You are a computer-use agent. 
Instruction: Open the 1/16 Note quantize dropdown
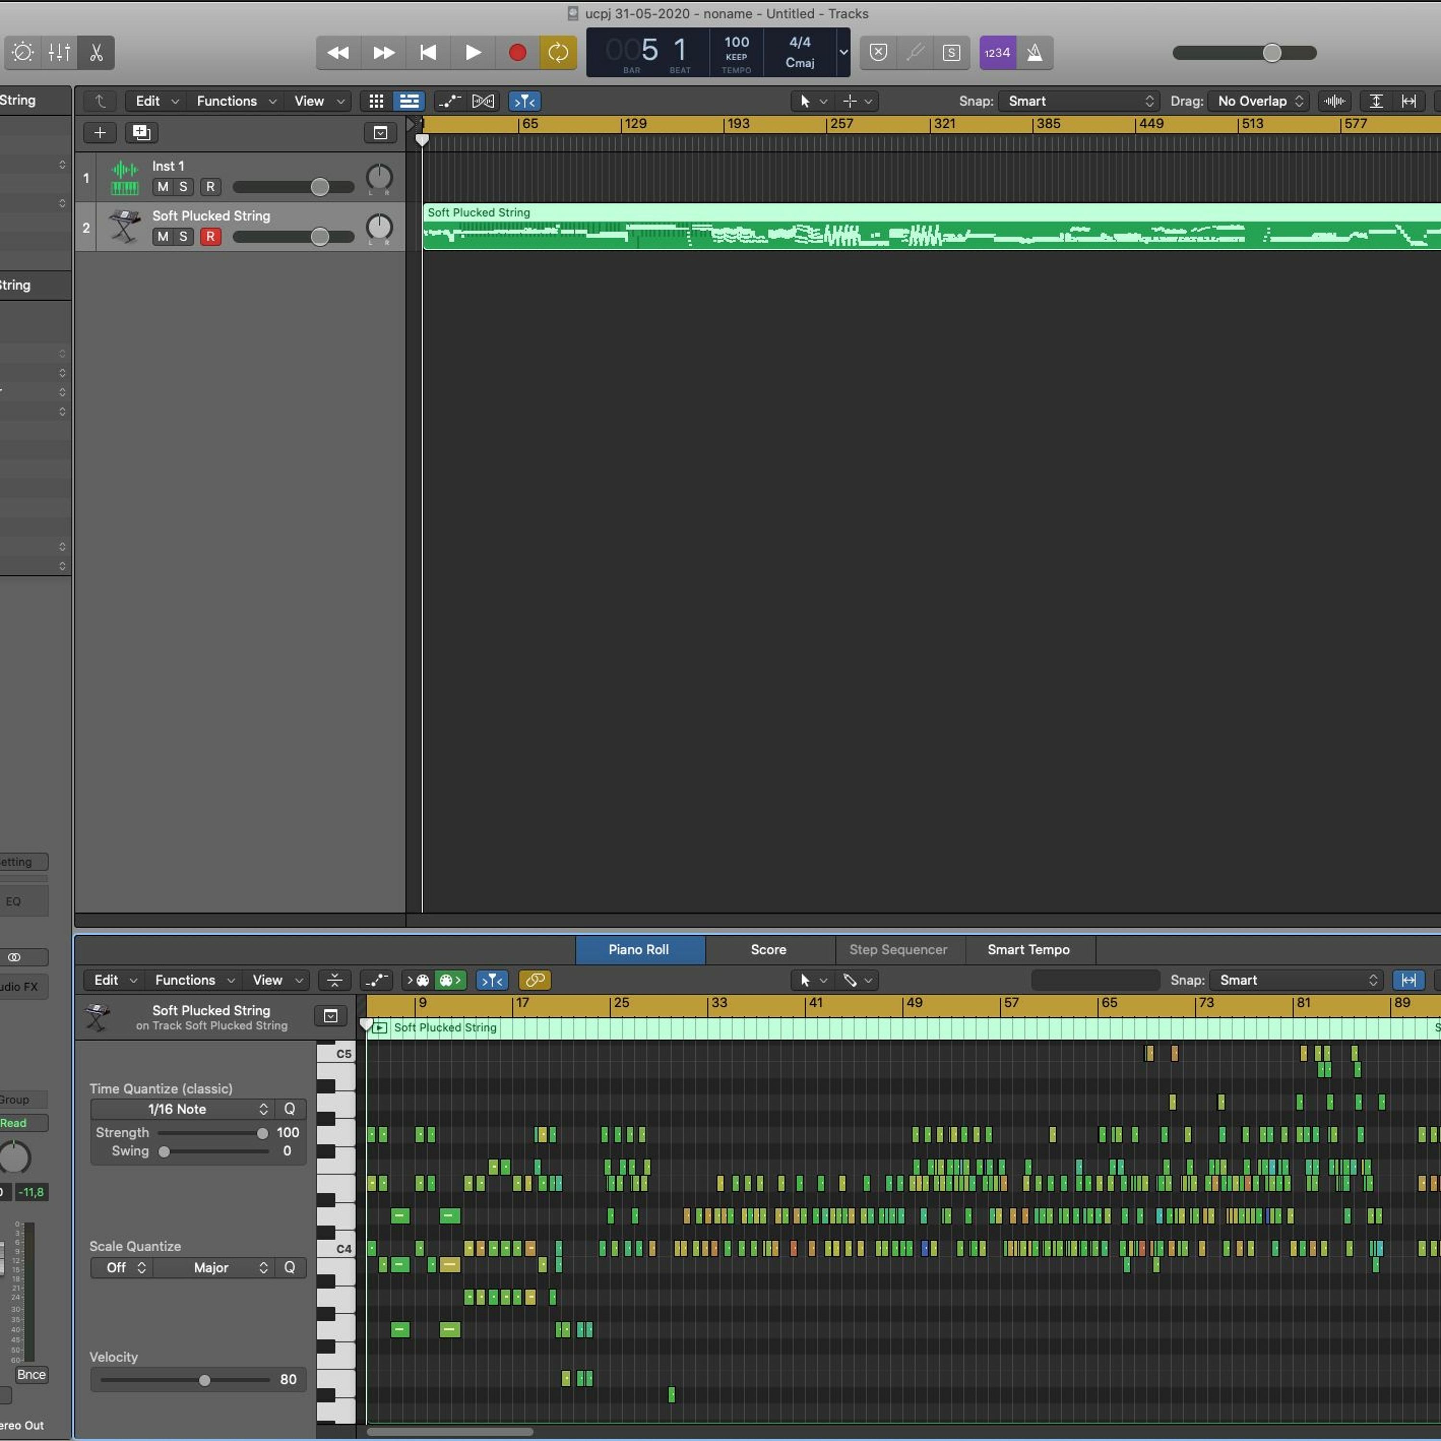pyautogui.click(x=183, y=1109)
